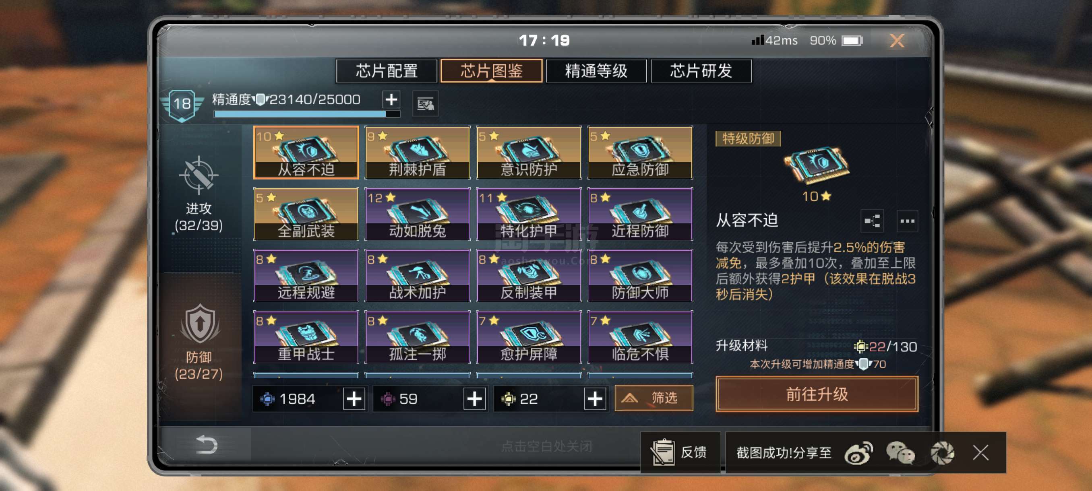Select the 特化护甲 chip
Image resolution: width=1092 pixels, height=491 pixels.
click(529, 214)
